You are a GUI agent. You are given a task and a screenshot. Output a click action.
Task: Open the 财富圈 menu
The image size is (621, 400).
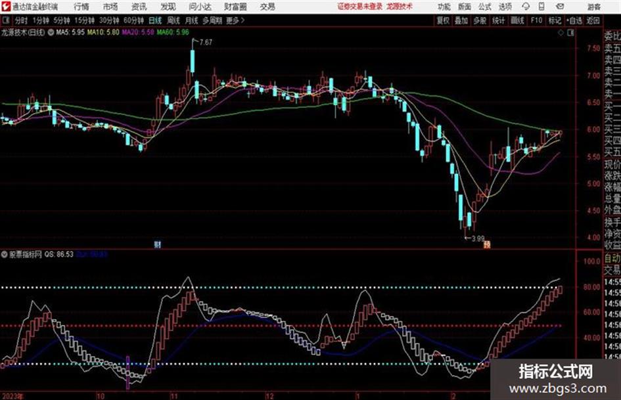click(x=235, y=7)
